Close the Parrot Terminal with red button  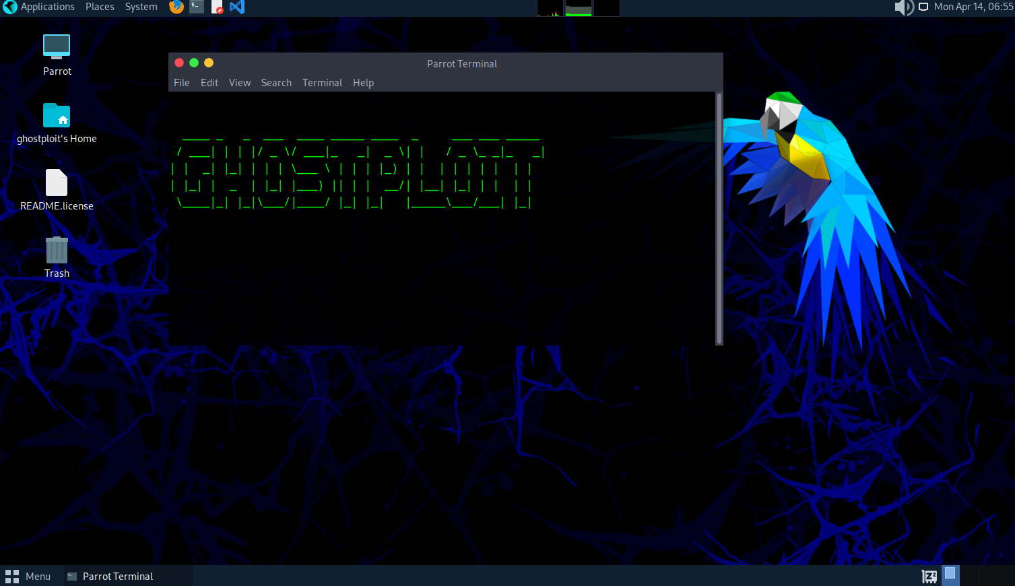[x=179, y=63]
